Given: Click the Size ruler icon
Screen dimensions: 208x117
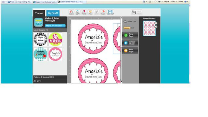Looking at the screenshot, I should 127,28.
